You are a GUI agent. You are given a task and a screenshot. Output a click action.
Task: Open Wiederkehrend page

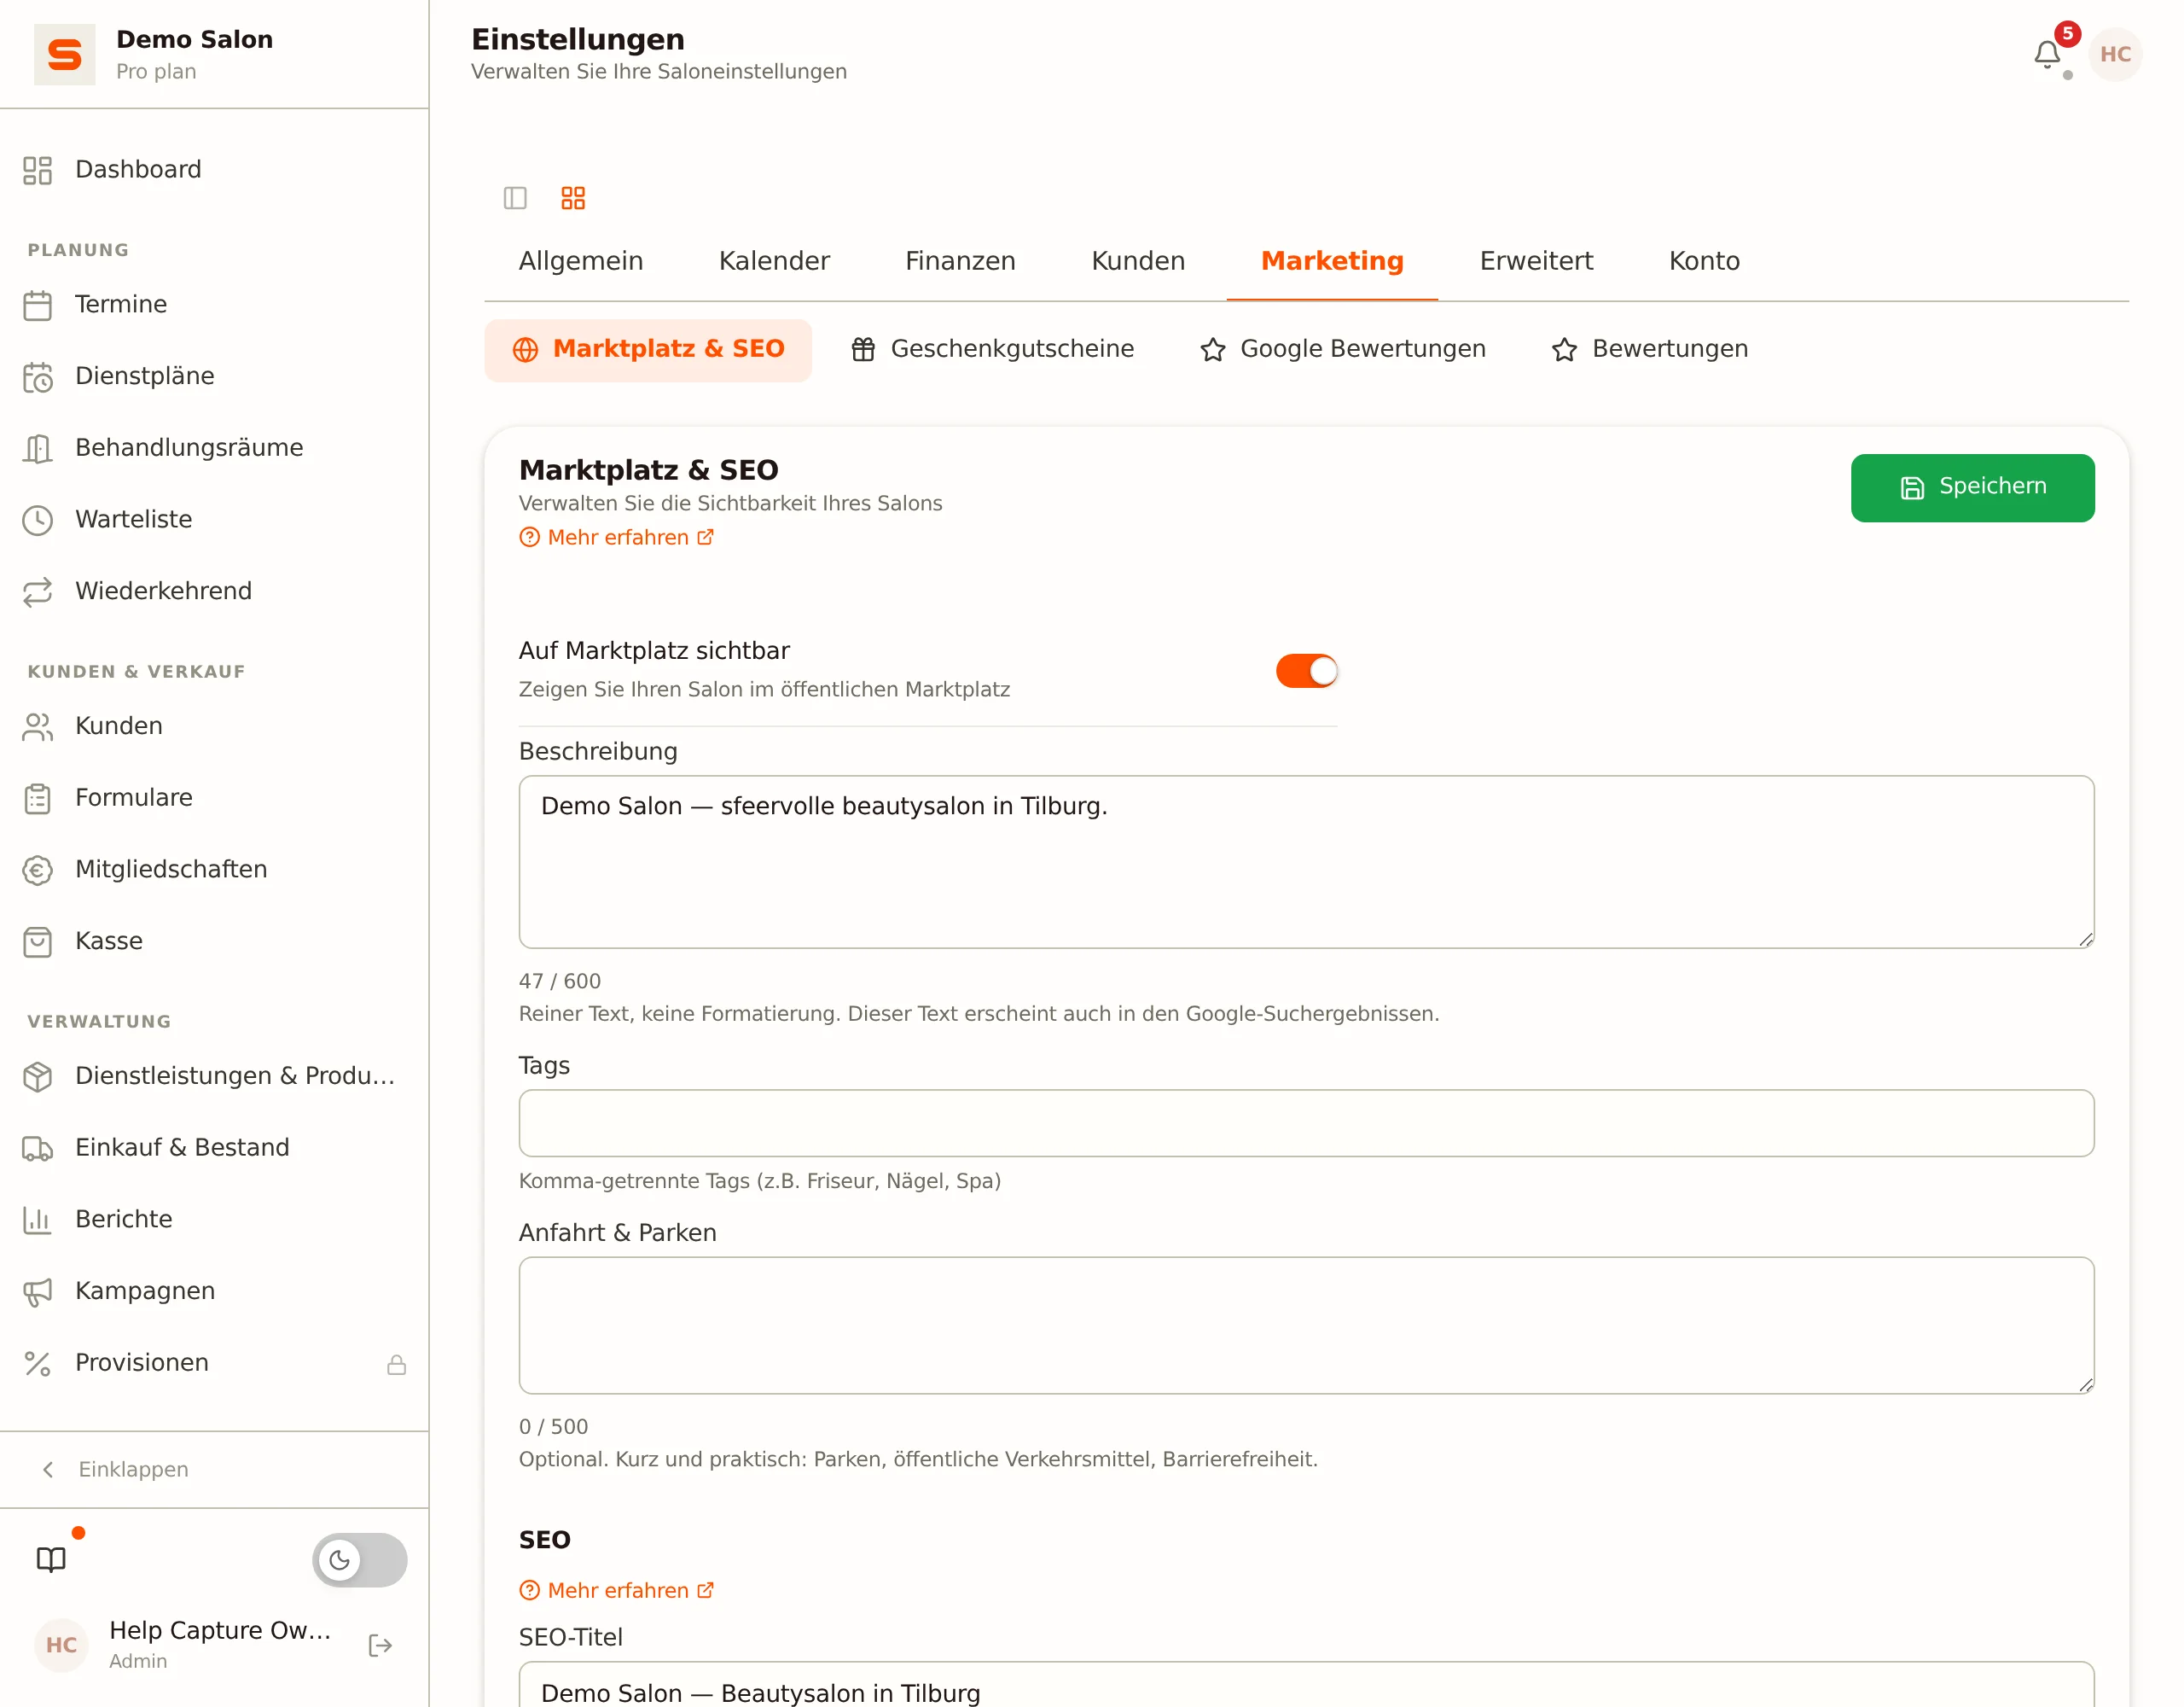(x=214, y=591)
